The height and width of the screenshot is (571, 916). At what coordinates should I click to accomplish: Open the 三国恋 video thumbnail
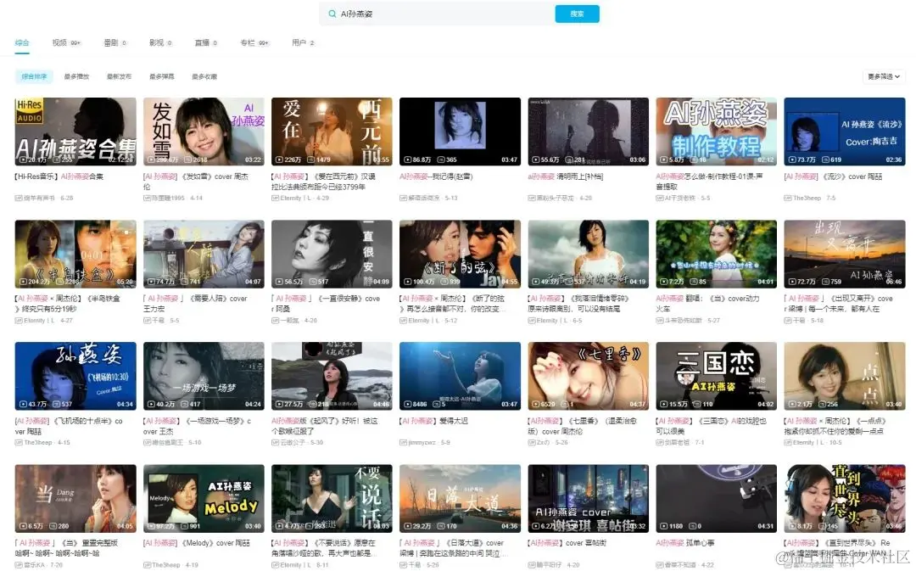(716, 376)
